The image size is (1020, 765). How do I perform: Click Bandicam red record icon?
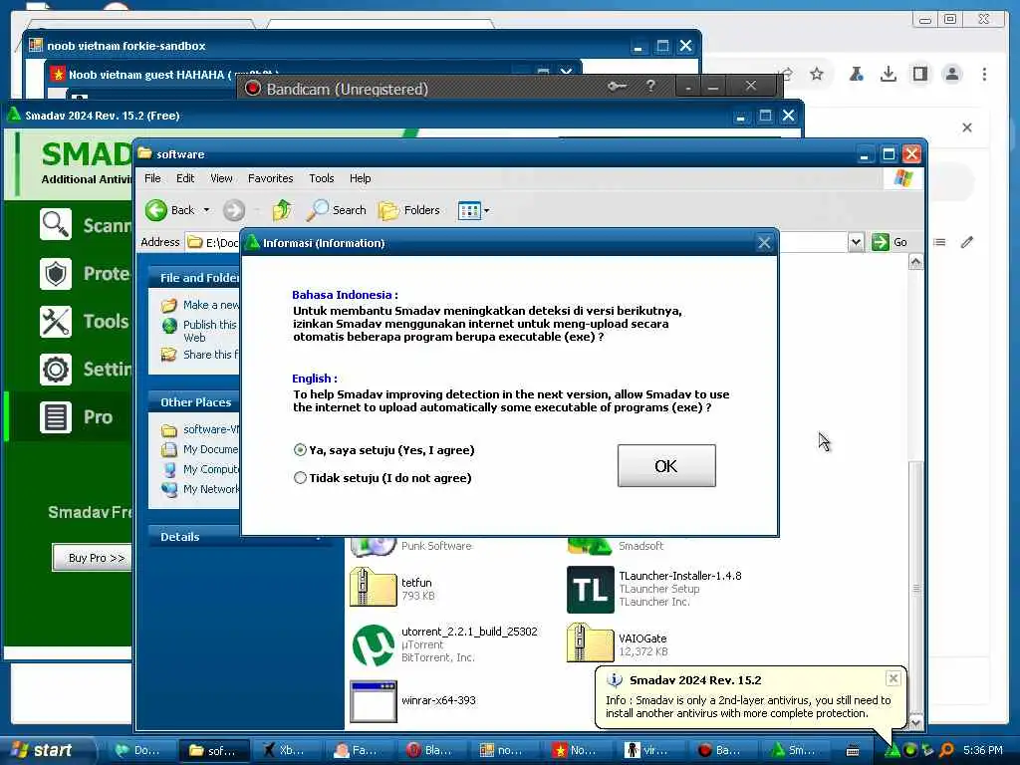tap(253, 89)
